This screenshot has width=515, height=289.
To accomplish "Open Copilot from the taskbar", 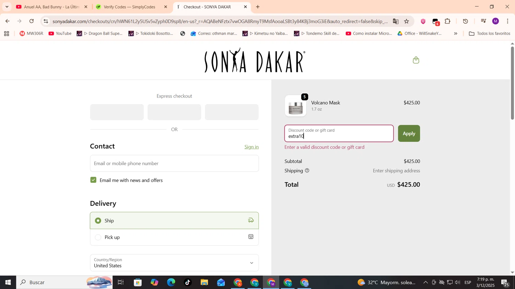I will pyautogui.click(x=154, y=282).
